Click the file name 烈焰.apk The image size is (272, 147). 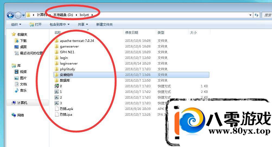[67, 109]
